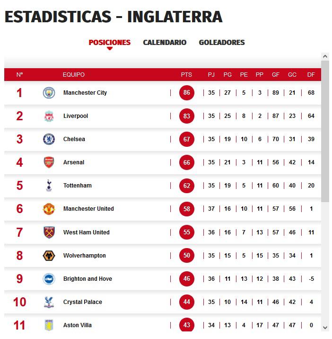Click the scrollbar down arrow
332x339 pixels.
tap(325, 328)
